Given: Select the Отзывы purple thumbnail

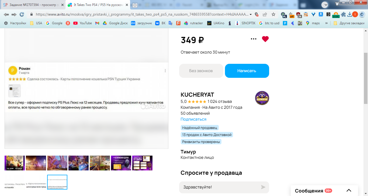Looking at the screenshot, I should click(142, 163).
